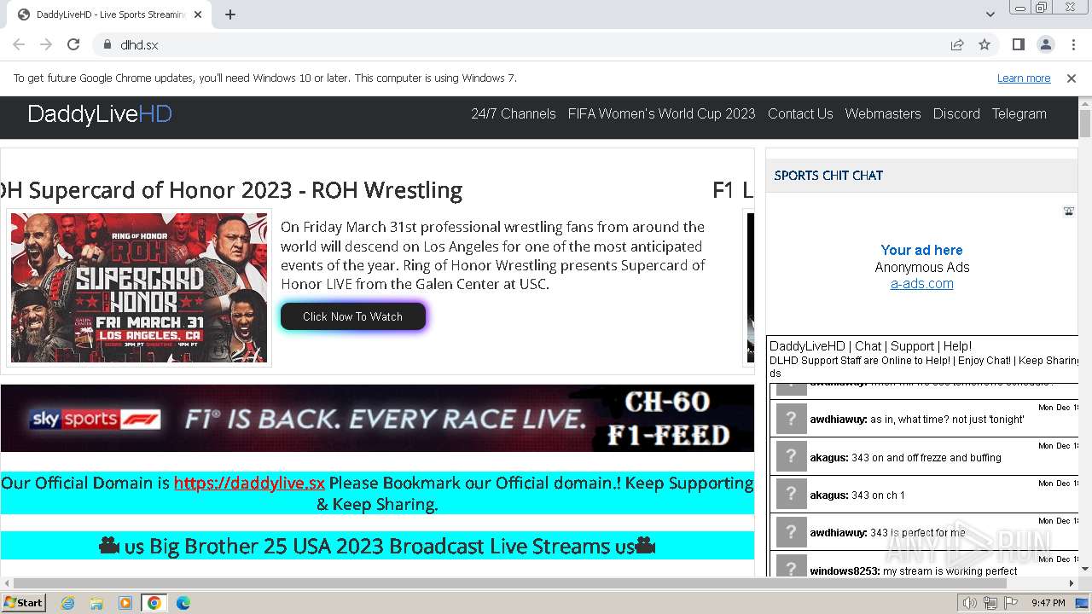The height and width of the screenshot is (614, 1092).
Task: Go to Contact Us page
Action: pyautogui.click(x=800, y=113)
